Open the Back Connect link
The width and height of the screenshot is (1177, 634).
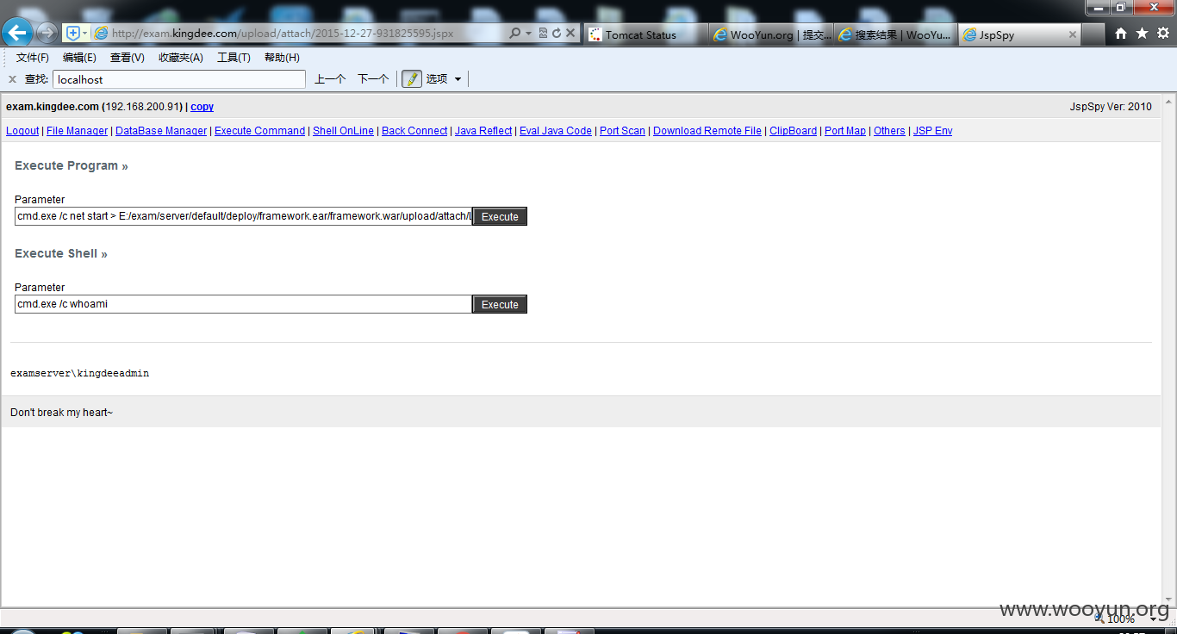[414, 131]
